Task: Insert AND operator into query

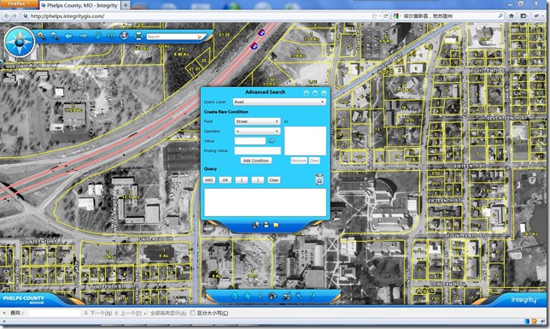Action: tap(208, 180)
